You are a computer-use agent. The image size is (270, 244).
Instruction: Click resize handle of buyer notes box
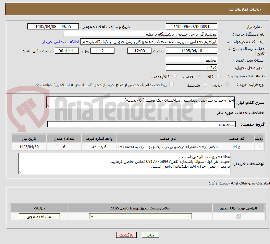[20, 172]
